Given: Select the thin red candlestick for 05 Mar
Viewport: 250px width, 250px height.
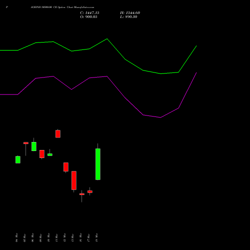Looking at the screenshot, I should [x=26, y=143].
